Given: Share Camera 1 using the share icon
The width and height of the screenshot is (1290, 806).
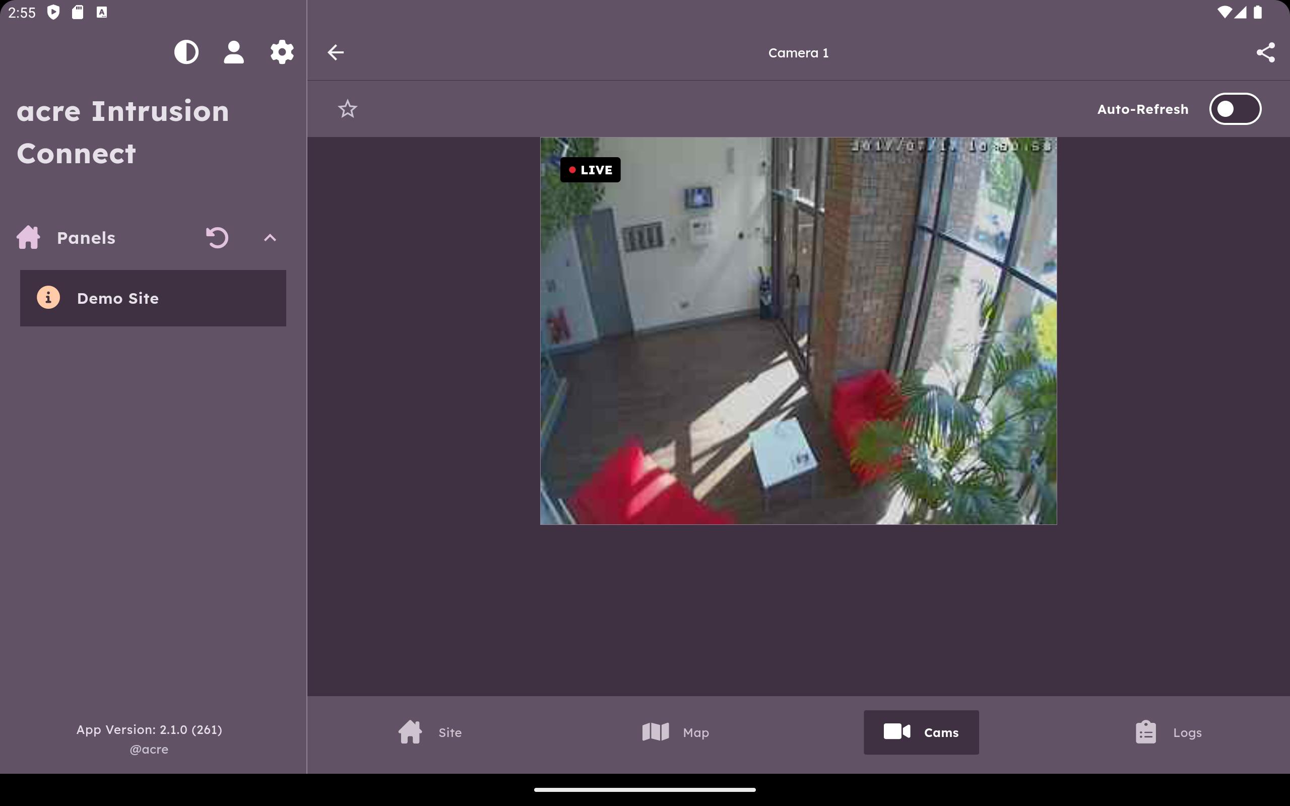Looking at the screenshot, I should [x=1265, y=52].
